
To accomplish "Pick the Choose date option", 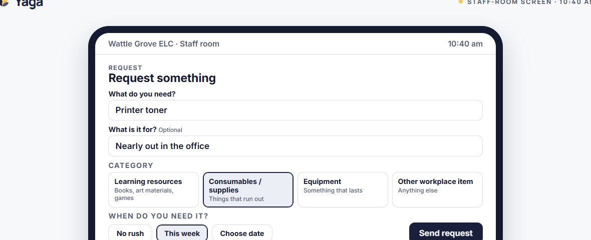I will click(x=242, y=233).
